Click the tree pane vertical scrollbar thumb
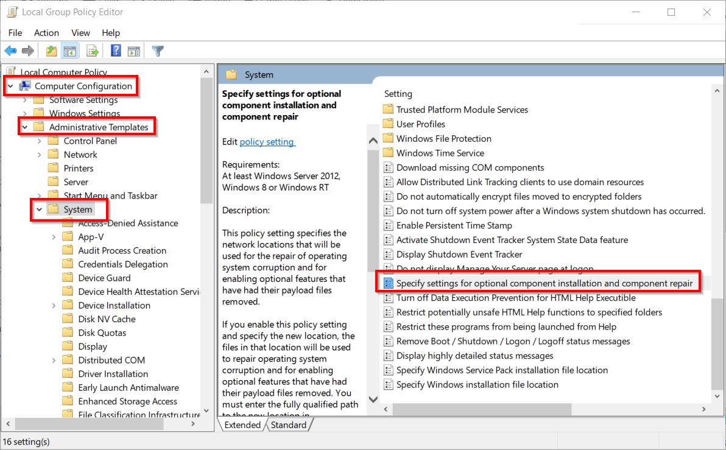 tap(206, 141)
